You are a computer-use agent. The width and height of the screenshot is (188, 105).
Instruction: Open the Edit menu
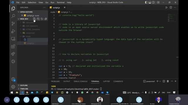pyautogui.click(x=23, y=2)
